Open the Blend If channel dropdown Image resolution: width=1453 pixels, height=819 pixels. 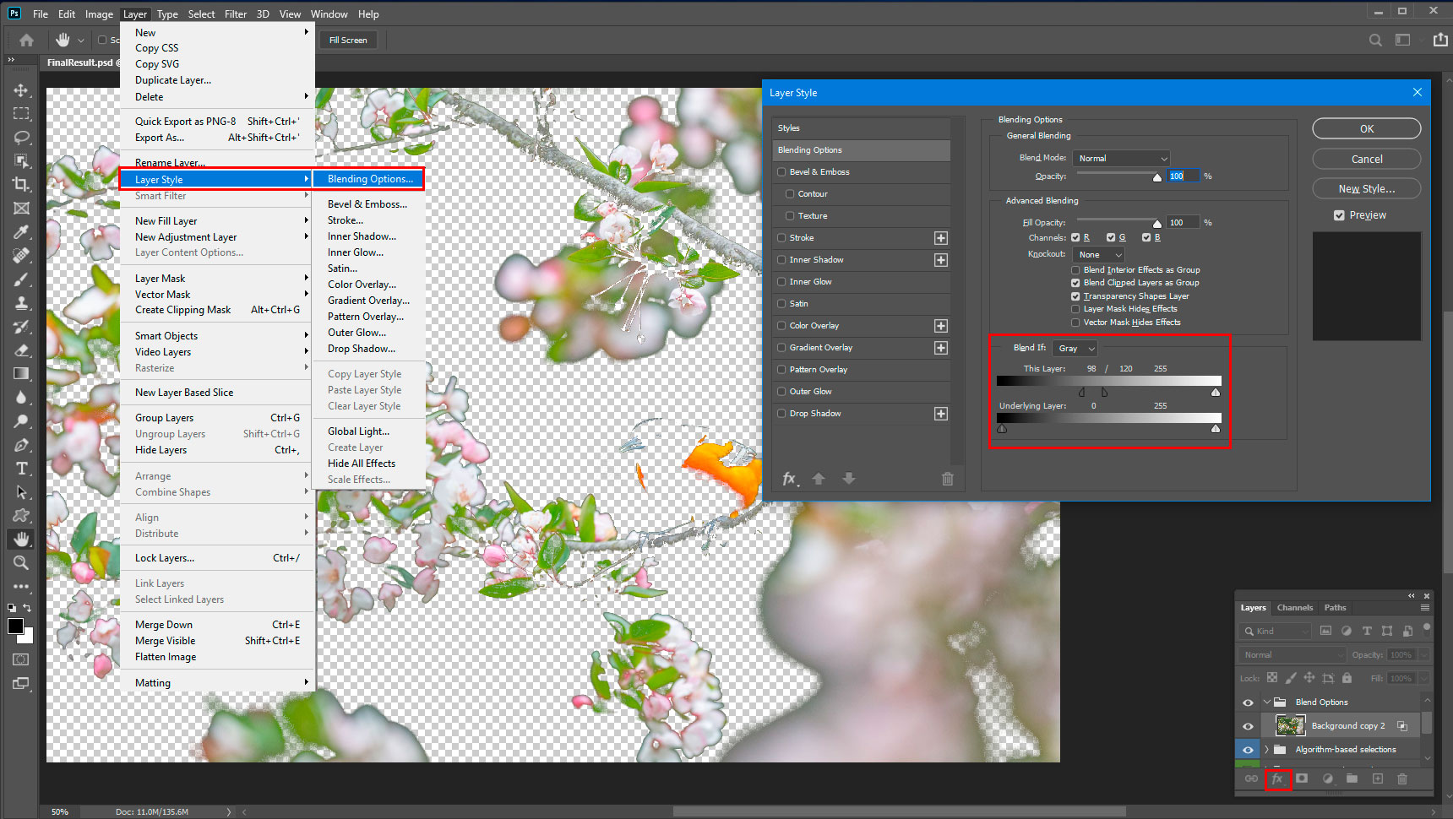1075,348
